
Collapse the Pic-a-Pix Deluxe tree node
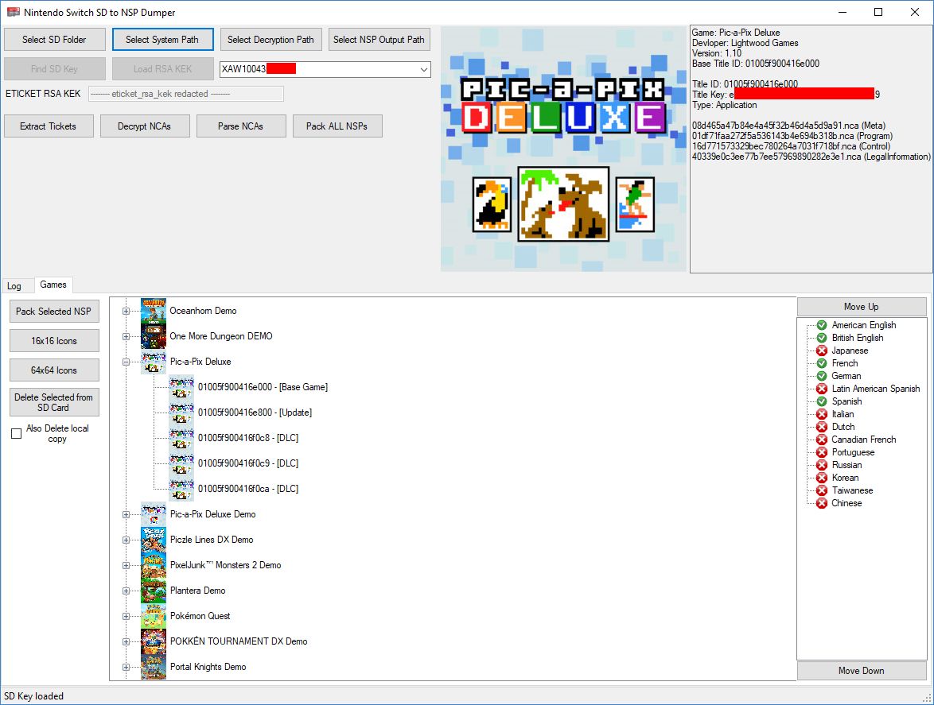click(126, 362)
